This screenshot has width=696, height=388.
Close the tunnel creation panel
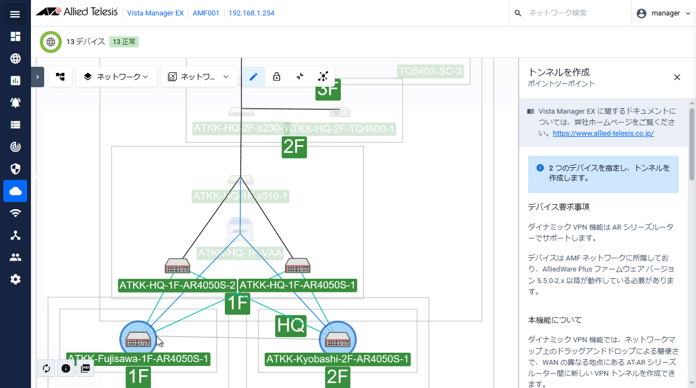pyautogui.click(x=677, y=77)
